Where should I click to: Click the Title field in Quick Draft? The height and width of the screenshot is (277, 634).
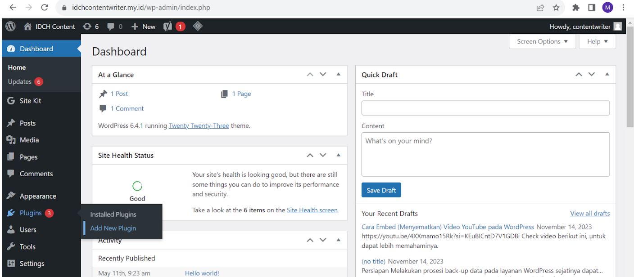485,108
